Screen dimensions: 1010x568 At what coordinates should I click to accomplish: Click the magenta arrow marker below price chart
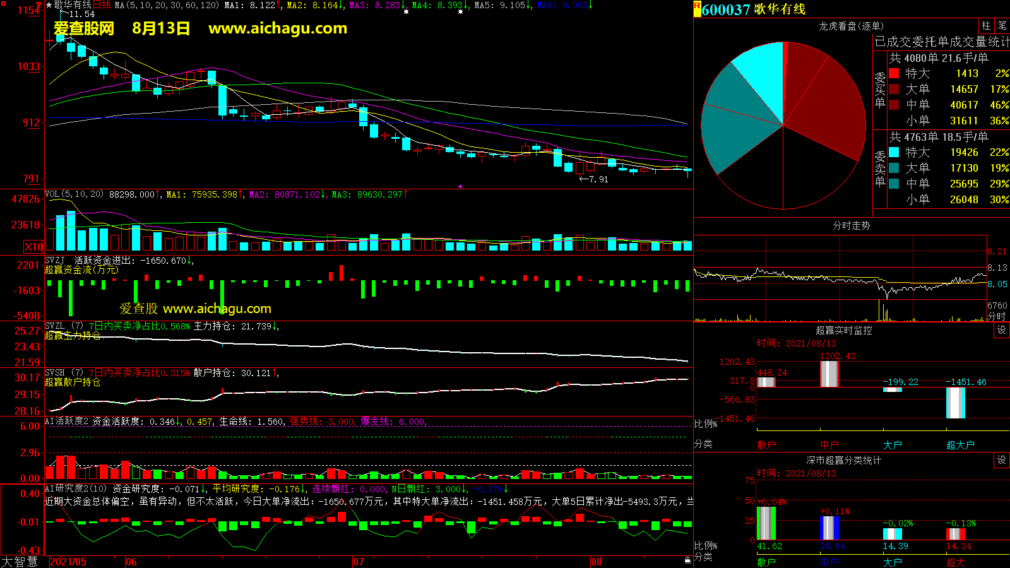click(x=460, y=186)
